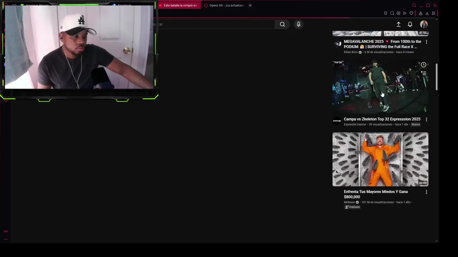
Task: Click the 'Nuevo' badge text
Action: [415, 125]
